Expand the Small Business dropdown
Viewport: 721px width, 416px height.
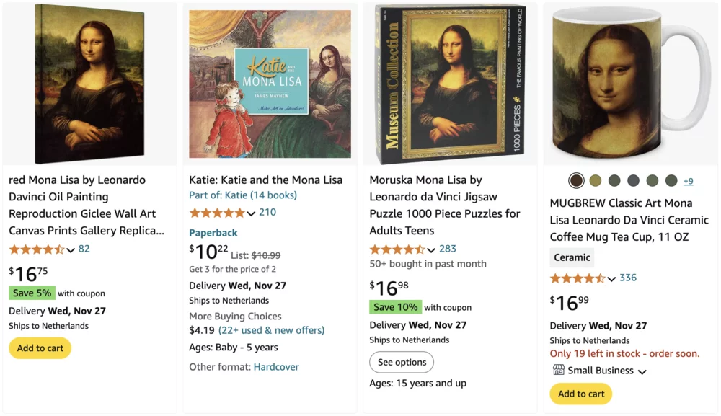click(x=642, y=370)
